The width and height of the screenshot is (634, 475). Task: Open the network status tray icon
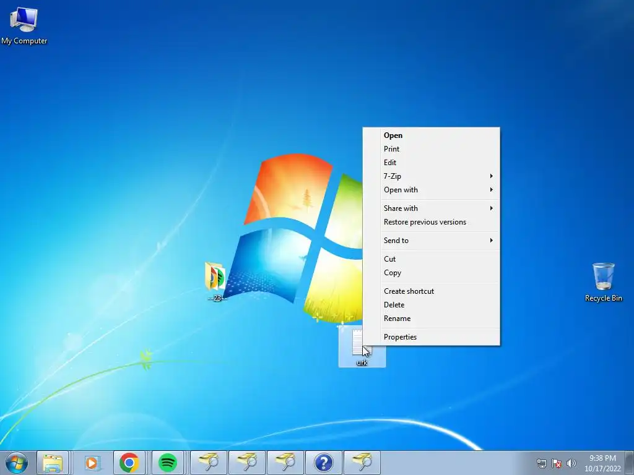point(541,463)
